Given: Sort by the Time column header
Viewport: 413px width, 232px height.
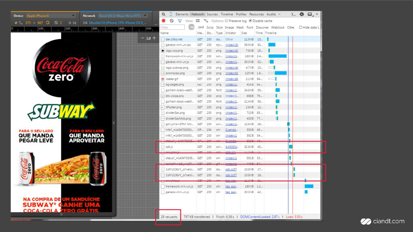Looking at the screenshot, I should (259, 33).
